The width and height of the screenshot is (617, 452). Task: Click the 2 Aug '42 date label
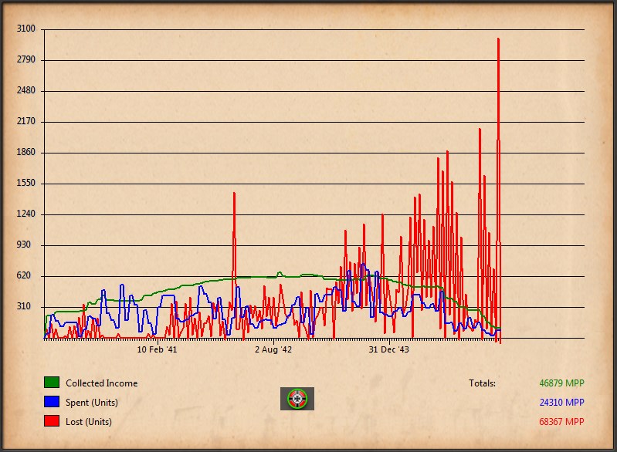pyautogui.click(x=273, y=349)
